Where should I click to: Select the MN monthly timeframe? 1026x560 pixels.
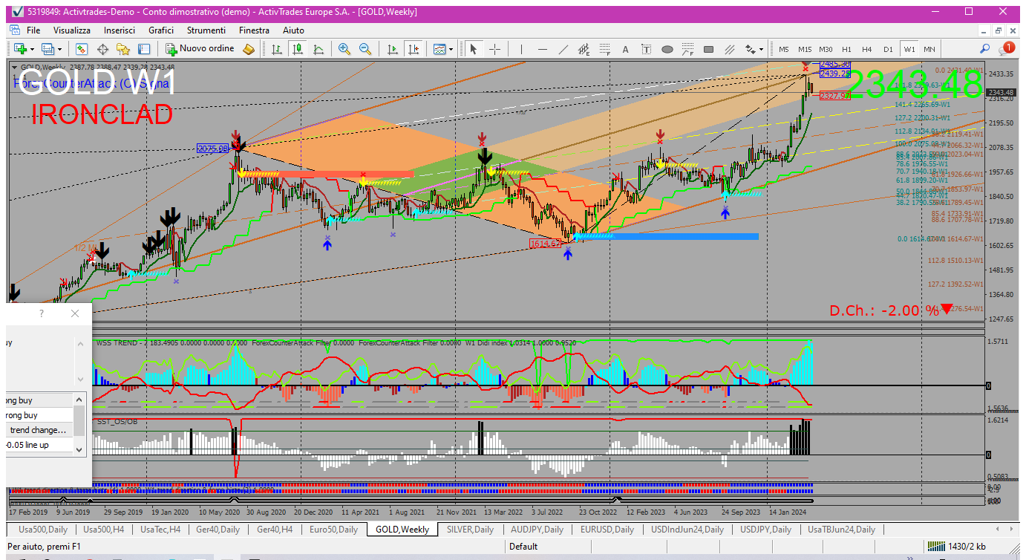[x=929, y=49]
